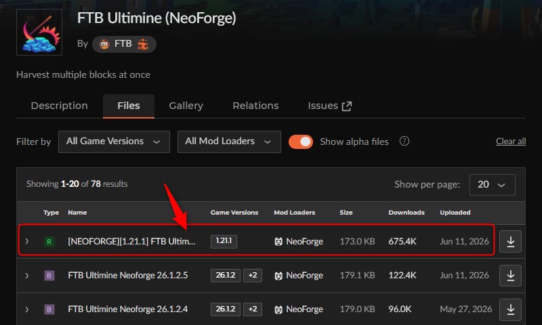Open the FTB Ultimine Neoforge 26.1.2.4 file
The width and height of the screenshot is (542, 325).
pyautogui.click(x=128, y=309)
